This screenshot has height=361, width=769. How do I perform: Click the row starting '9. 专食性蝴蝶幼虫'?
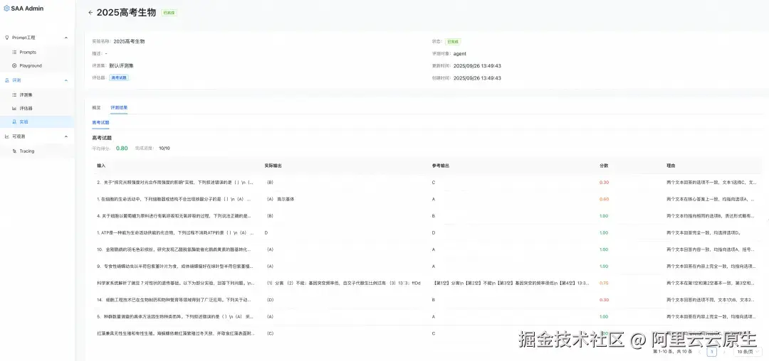427,266
